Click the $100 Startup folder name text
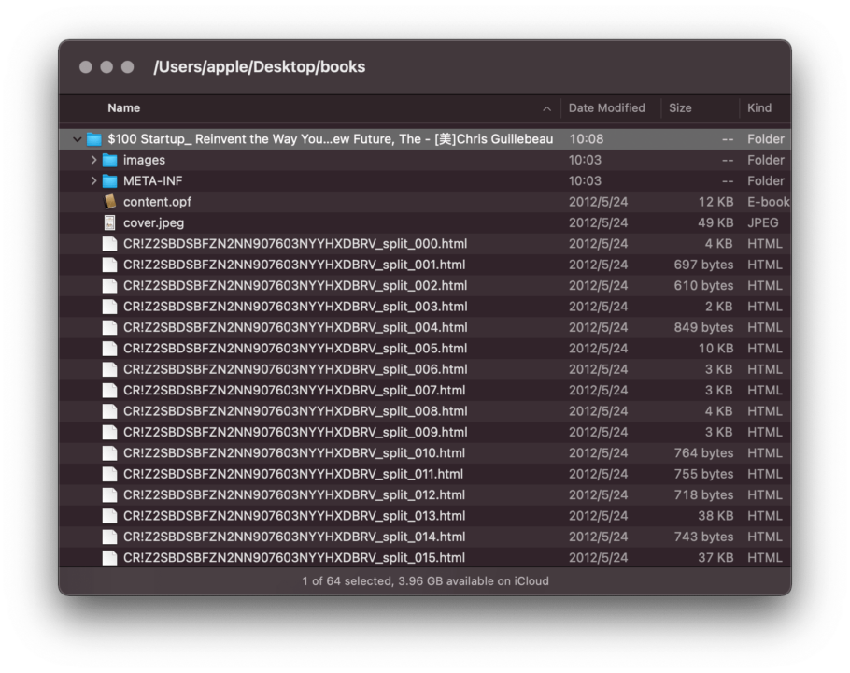This screenshot has height=673, width=850. [330, 139]
